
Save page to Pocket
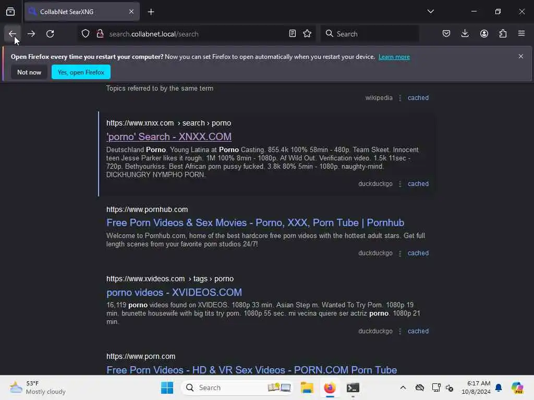coord(446,34)
